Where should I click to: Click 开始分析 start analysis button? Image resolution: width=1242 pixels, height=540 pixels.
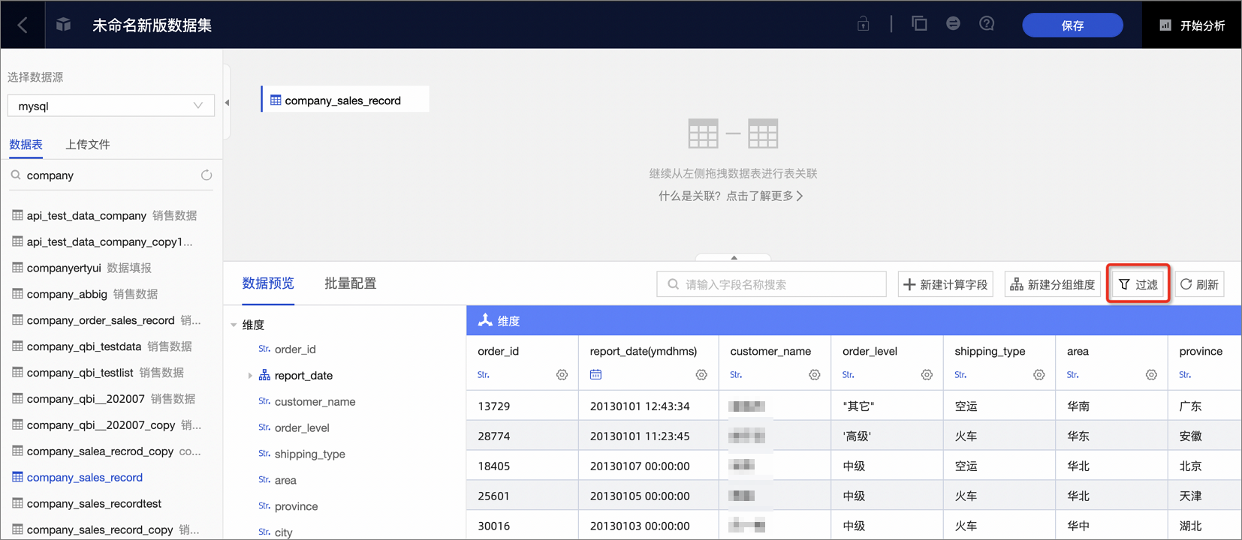(1192, 25)
